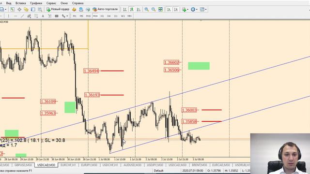The image size is (310, 174).
Task: Click the 1.36494 price label
Action: tap(91, 71)
